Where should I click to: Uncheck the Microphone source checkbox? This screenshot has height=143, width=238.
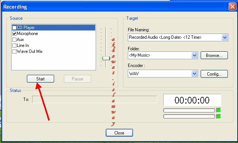click(14, 34)
